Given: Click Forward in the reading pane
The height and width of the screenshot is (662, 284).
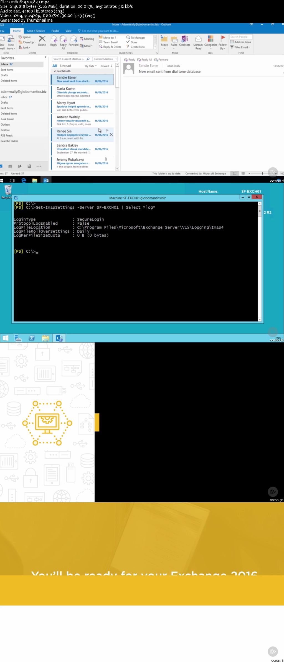Looking at the screenshot, I should pos(161,60).
